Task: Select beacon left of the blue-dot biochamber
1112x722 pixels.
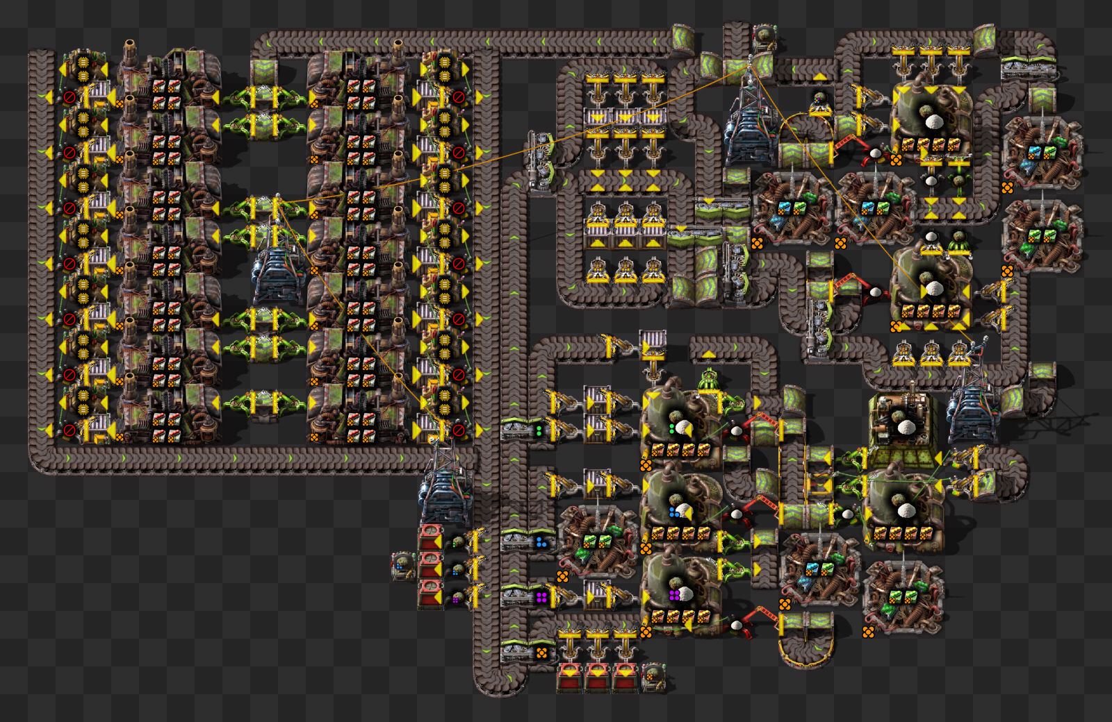Action: [x=598, y=541]
